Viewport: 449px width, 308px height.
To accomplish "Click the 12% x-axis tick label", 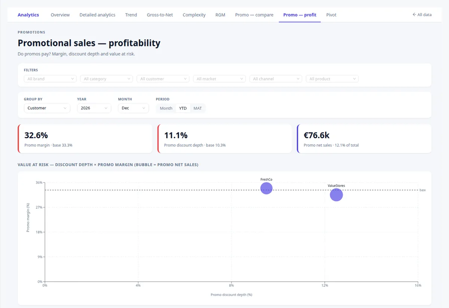I will point(325,286).
